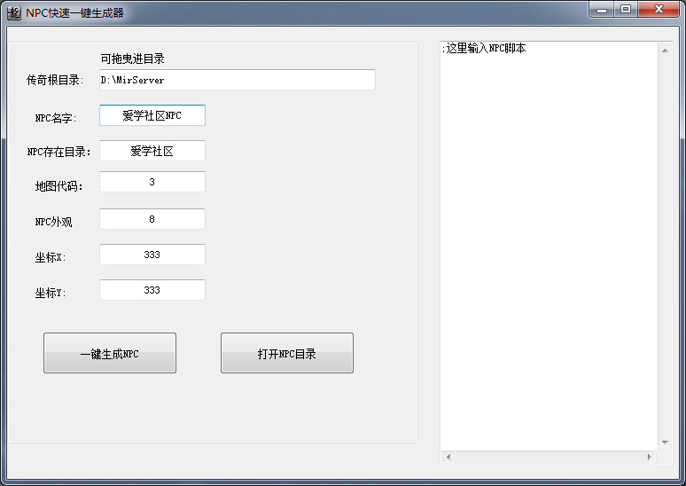Click the NPC存在目录 input field
Screen dimensions: 686x486
pyautogui.click(x=152, y=151)
